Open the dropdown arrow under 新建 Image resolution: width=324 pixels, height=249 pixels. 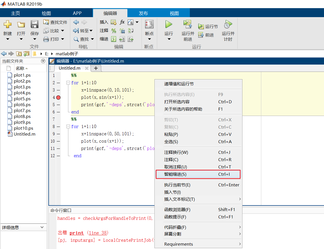coord(8,39)
